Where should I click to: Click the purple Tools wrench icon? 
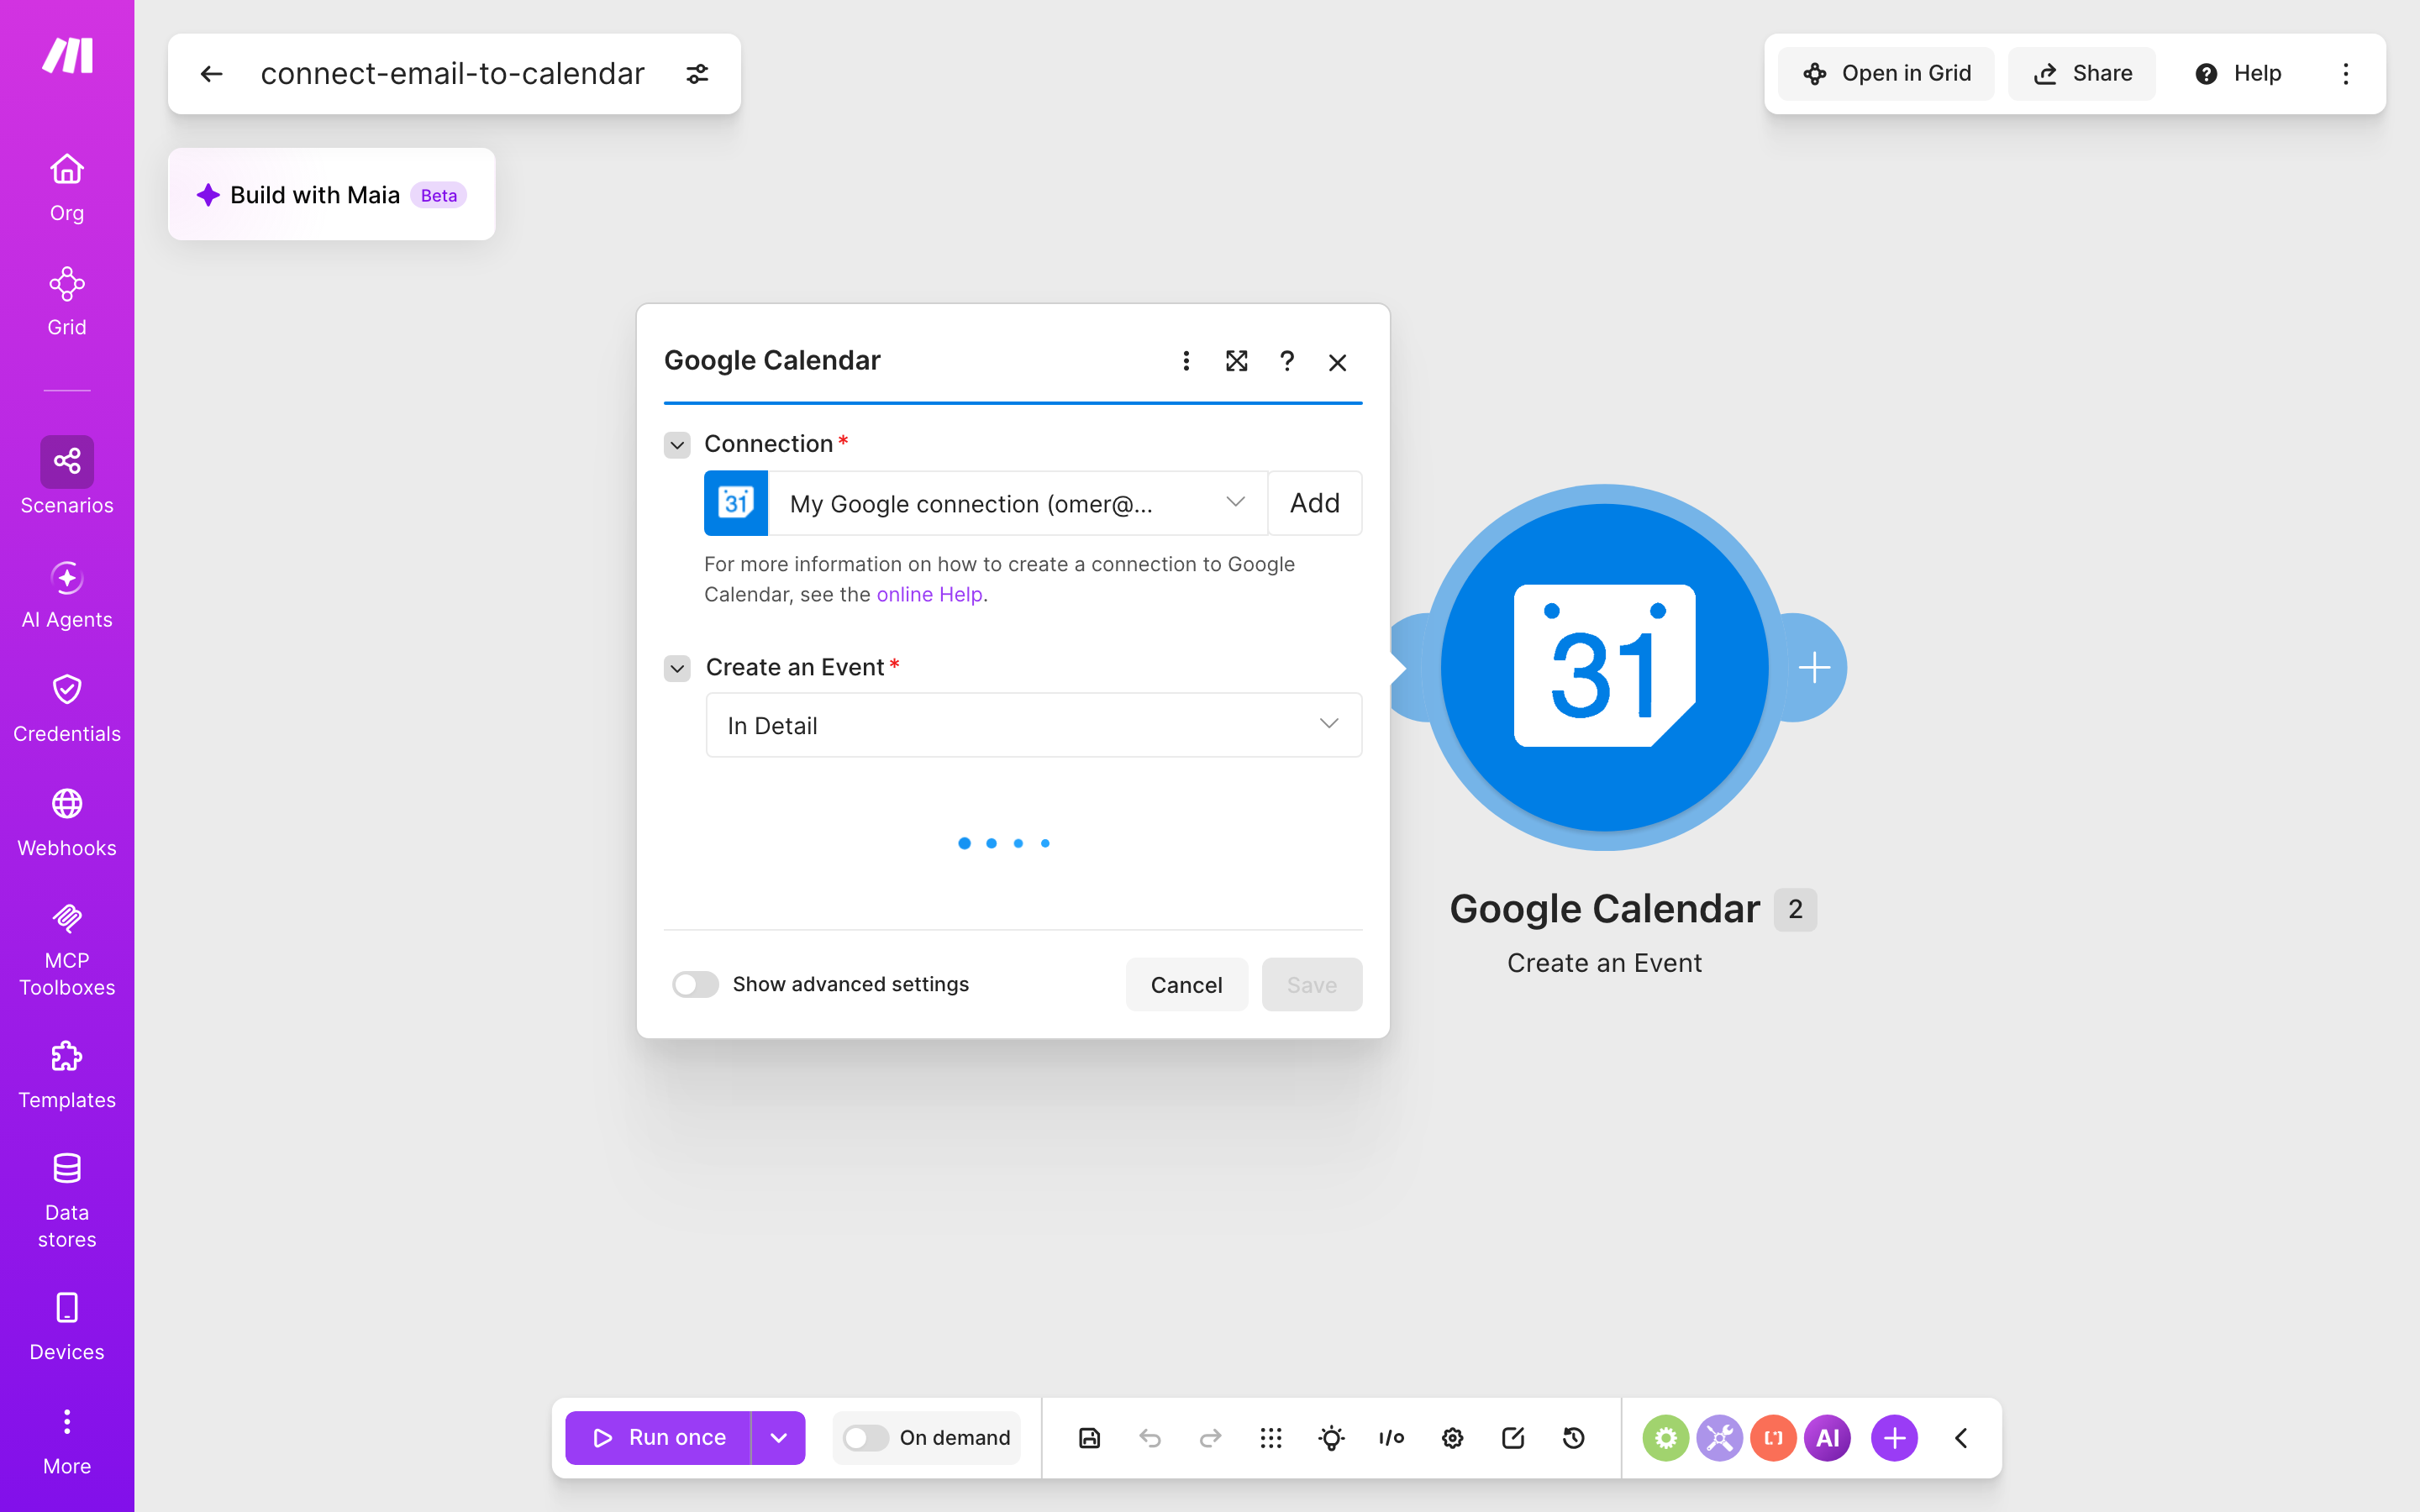click(1720, 1438)
